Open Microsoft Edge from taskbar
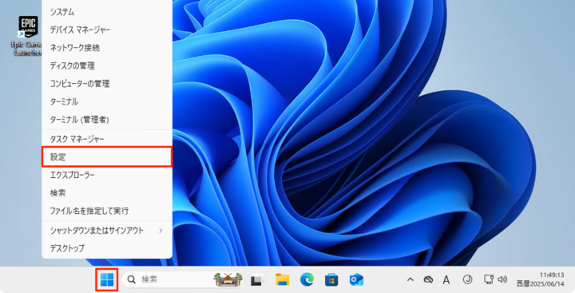 coord(307,280)
